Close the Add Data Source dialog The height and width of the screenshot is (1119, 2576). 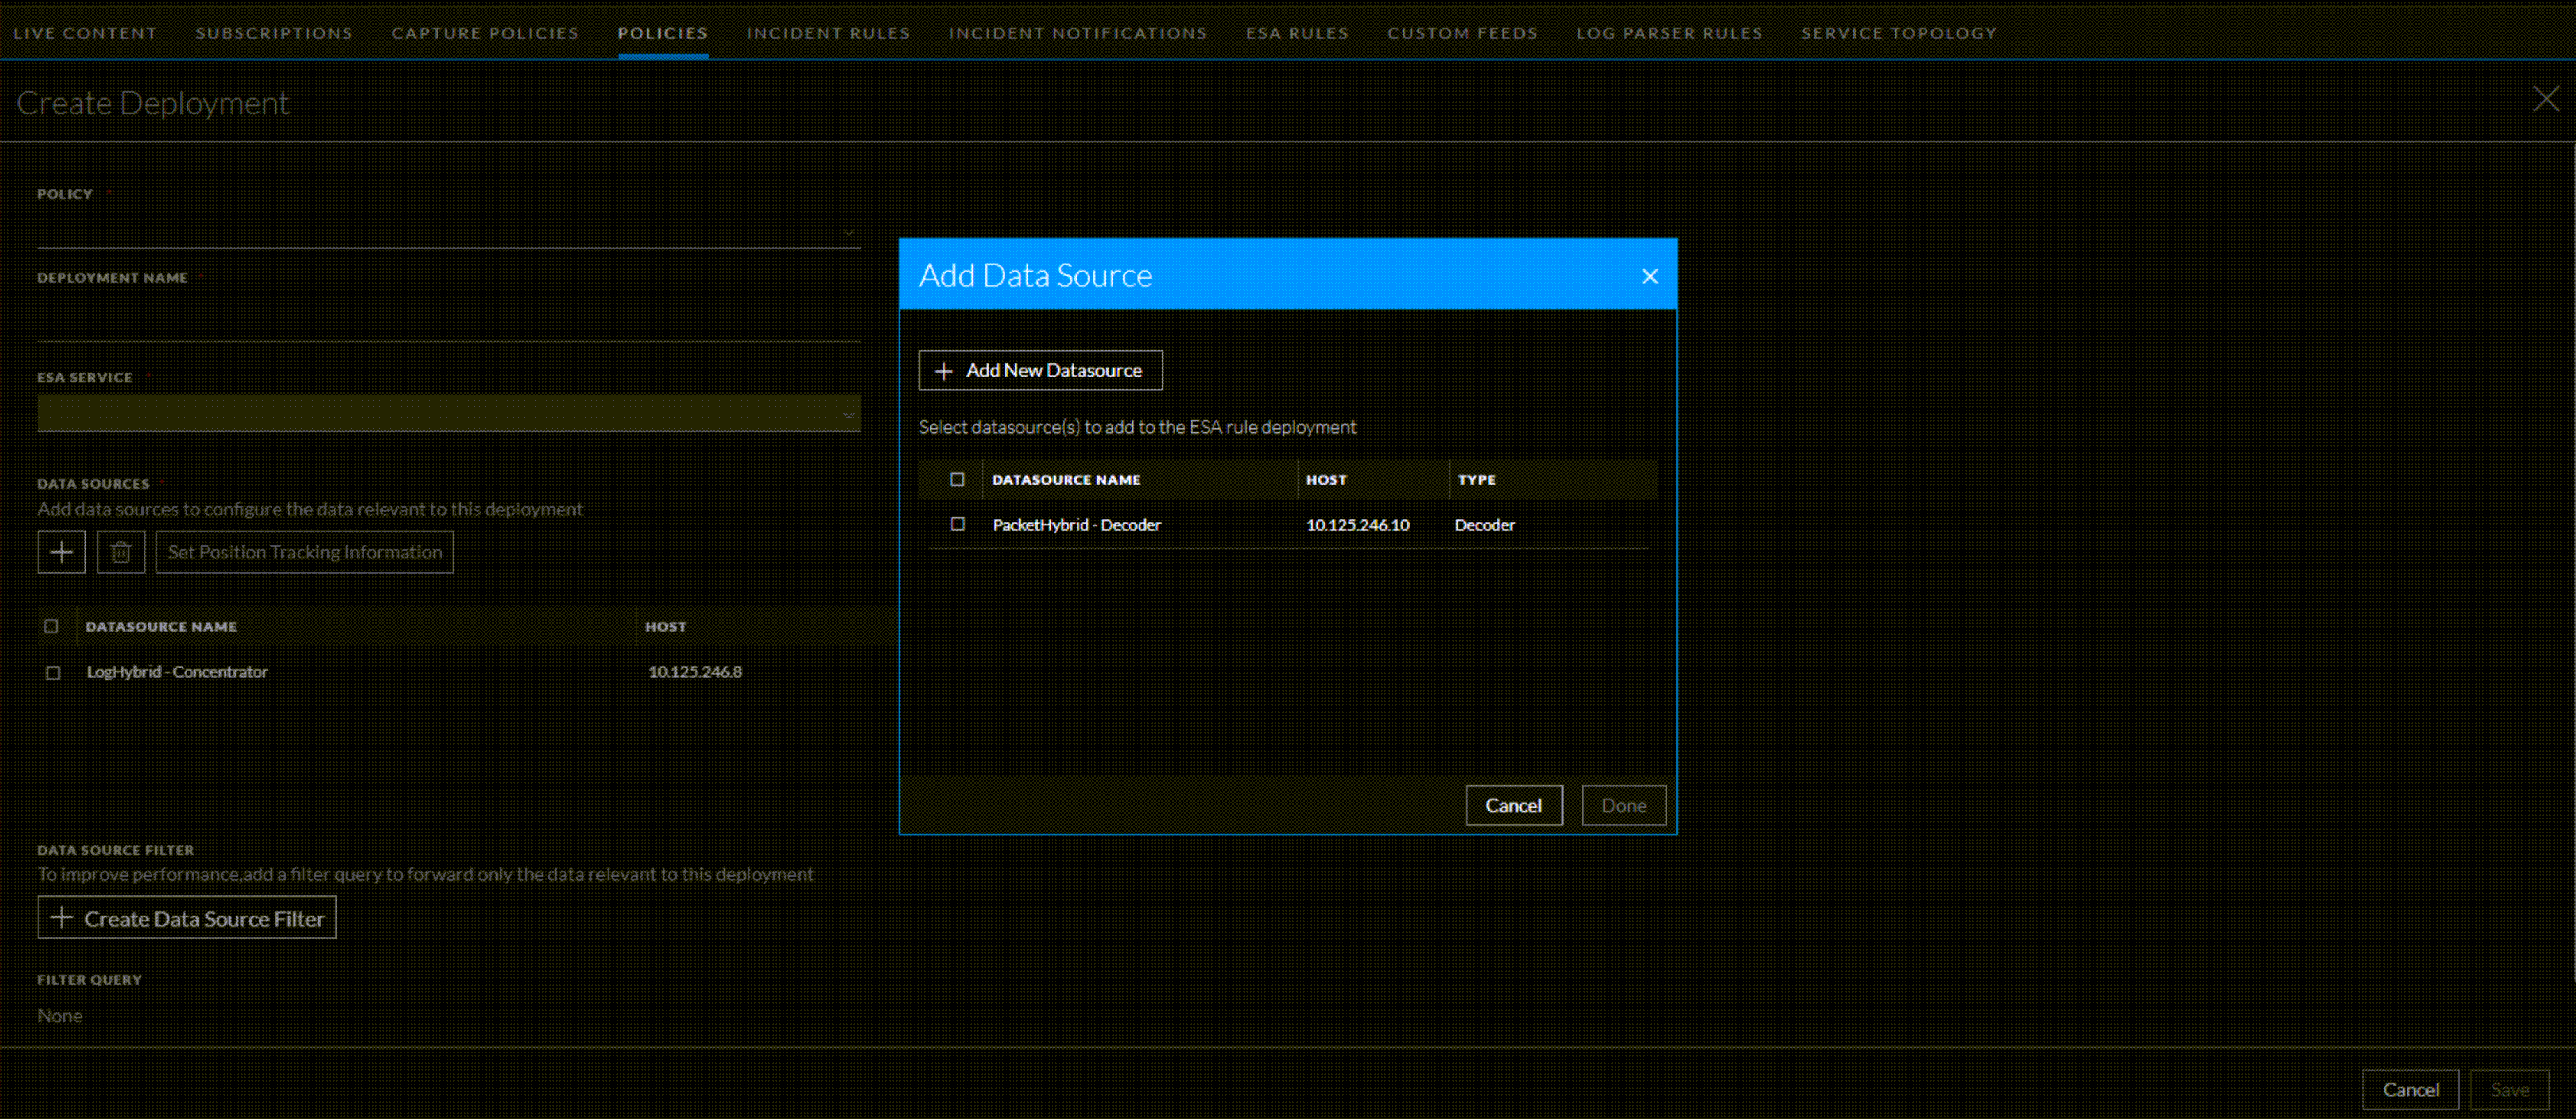(1649, 276)
